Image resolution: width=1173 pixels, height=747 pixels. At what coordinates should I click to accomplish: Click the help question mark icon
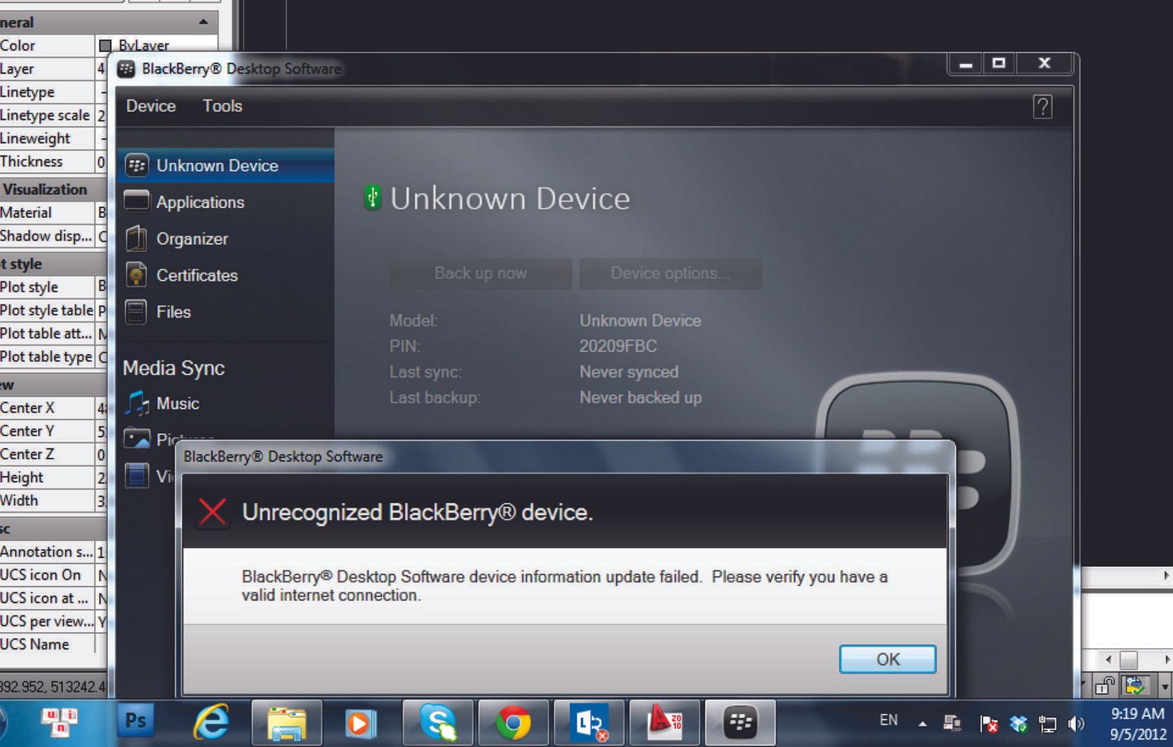coord(1042,107)
